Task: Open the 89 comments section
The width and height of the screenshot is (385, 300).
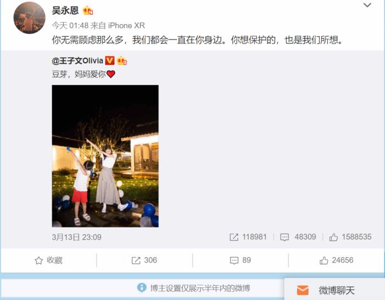Action: [240, 260]
